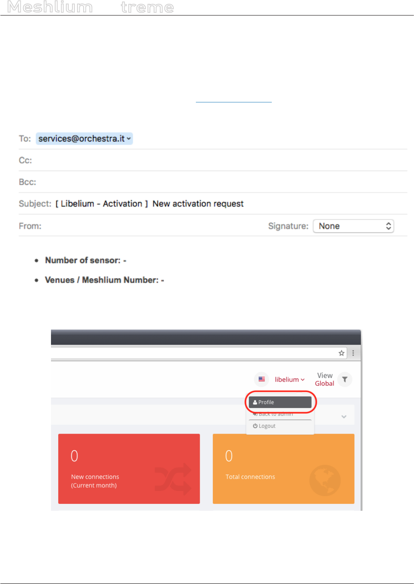Screen dimensions: 414x584
Task: Open the libelium user dropdown
Action: (289, 380)
